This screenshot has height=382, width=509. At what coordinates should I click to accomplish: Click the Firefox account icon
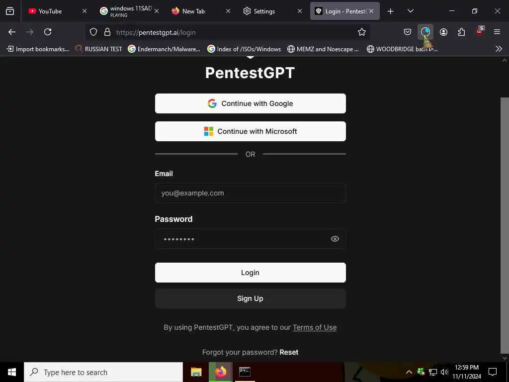tap(443, 32)
